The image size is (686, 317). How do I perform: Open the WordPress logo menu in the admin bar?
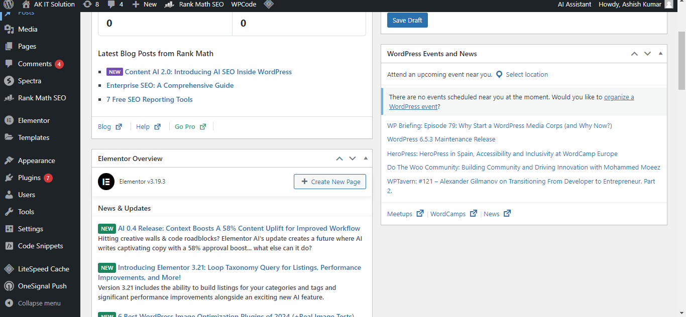(x=9, y=5)
